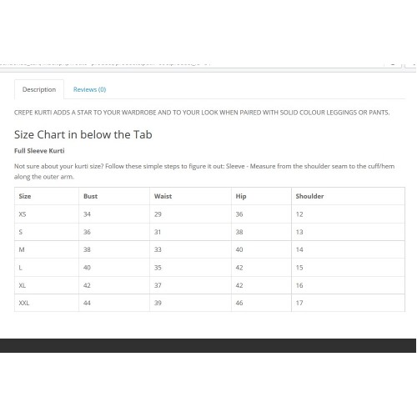Image resolution: width=417 pixels, height=417 pixels.
Task: Click the Size column header
Action: [x=25, y=196]
